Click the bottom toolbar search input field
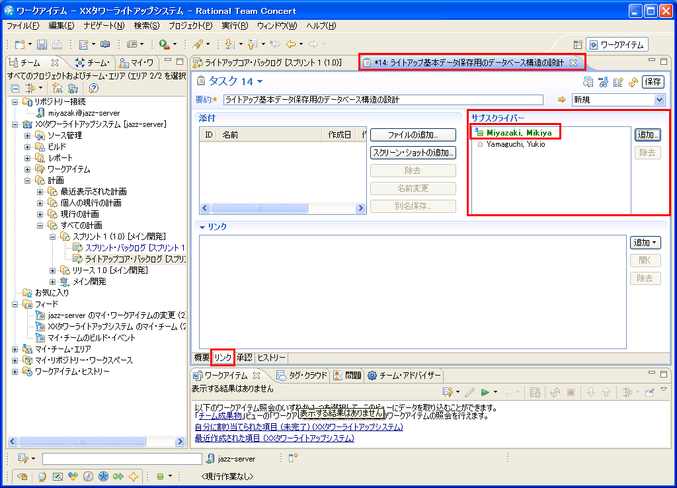 point(122,459)
